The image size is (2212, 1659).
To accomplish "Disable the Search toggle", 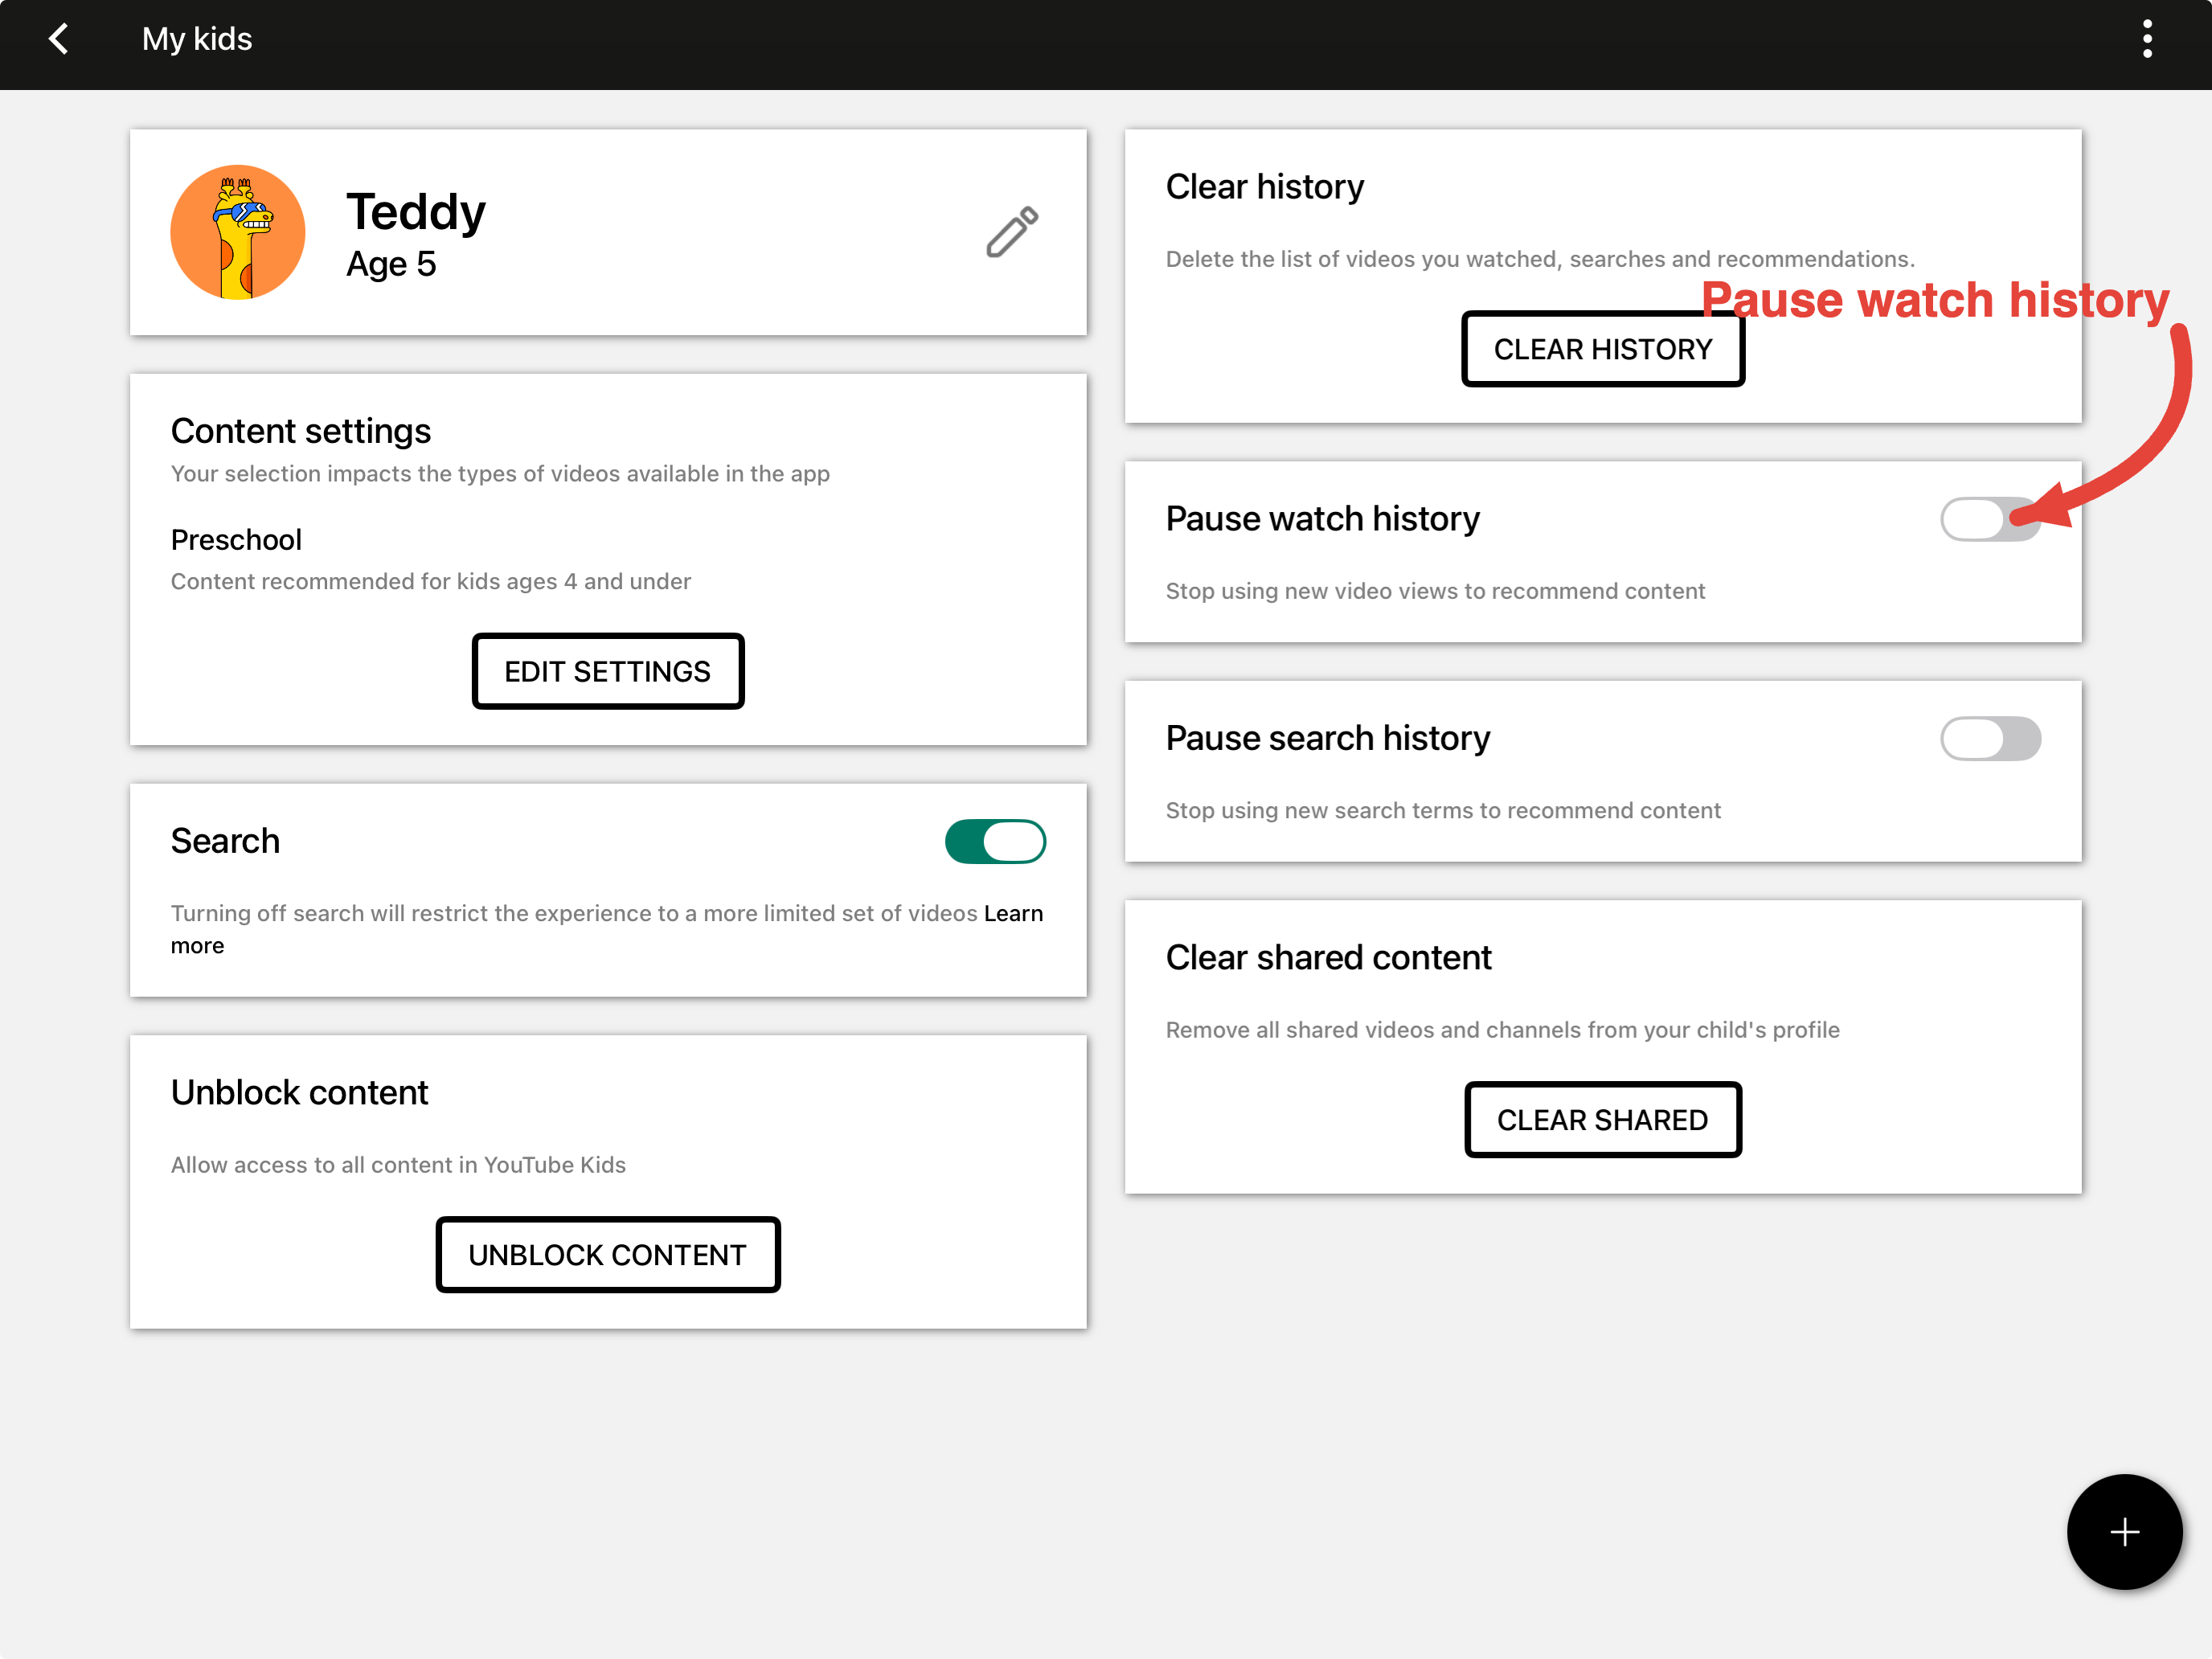I will pos(995,841).
